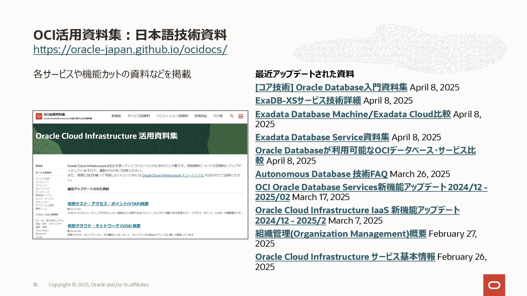Open the ソリューション別資料 header nav item

(172, 116)
